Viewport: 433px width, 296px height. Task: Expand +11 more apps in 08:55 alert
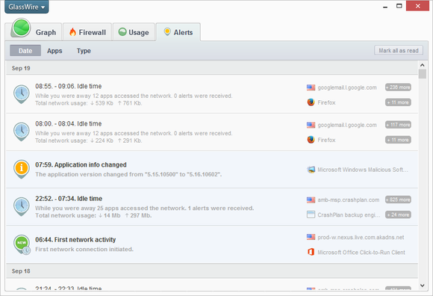point(398,102)
